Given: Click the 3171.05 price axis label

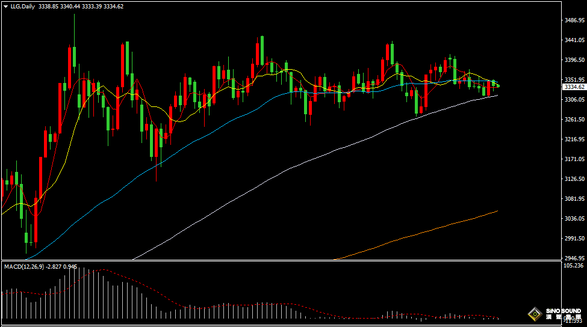Looking at the screenshot, I should click(574, 159).
